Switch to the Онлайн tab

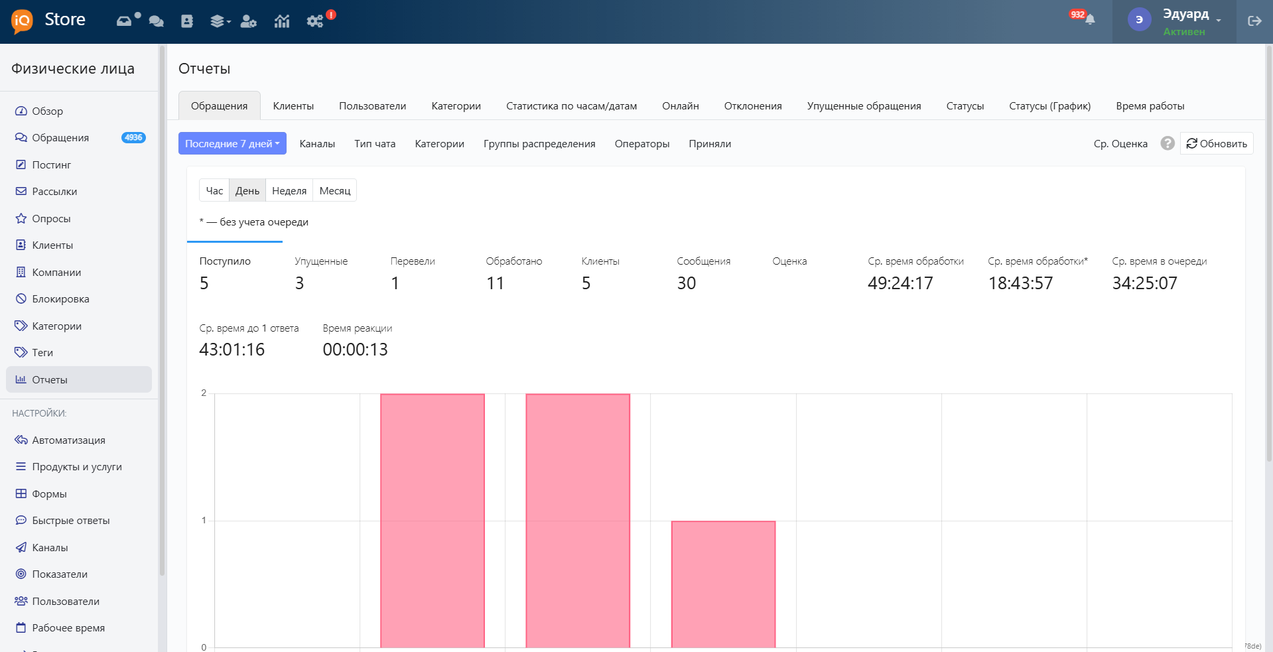click(681, 105)
